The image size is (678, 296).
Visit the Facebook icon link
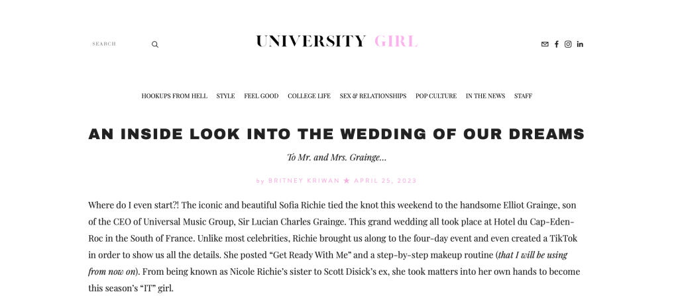click(x=557, y=44)
